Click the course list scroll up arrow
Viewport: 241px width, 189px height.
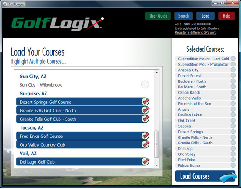click(x=156, y=72)
